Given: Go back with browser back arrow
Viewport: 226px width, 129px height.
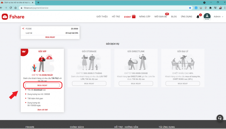Looking at the screenshot, I should [1, 8].
